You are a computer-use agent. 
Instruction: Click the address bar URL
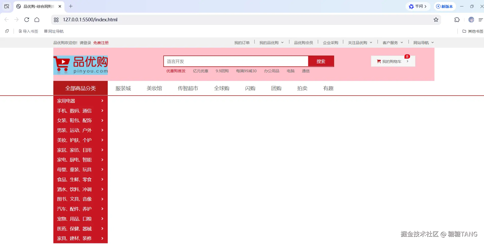pyautogui.click(x=90, y=20)
